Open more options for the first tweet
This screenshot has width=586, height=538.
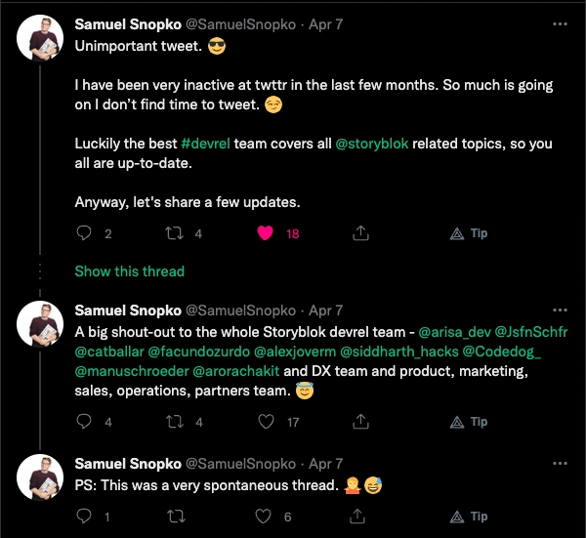pos(559,22)
